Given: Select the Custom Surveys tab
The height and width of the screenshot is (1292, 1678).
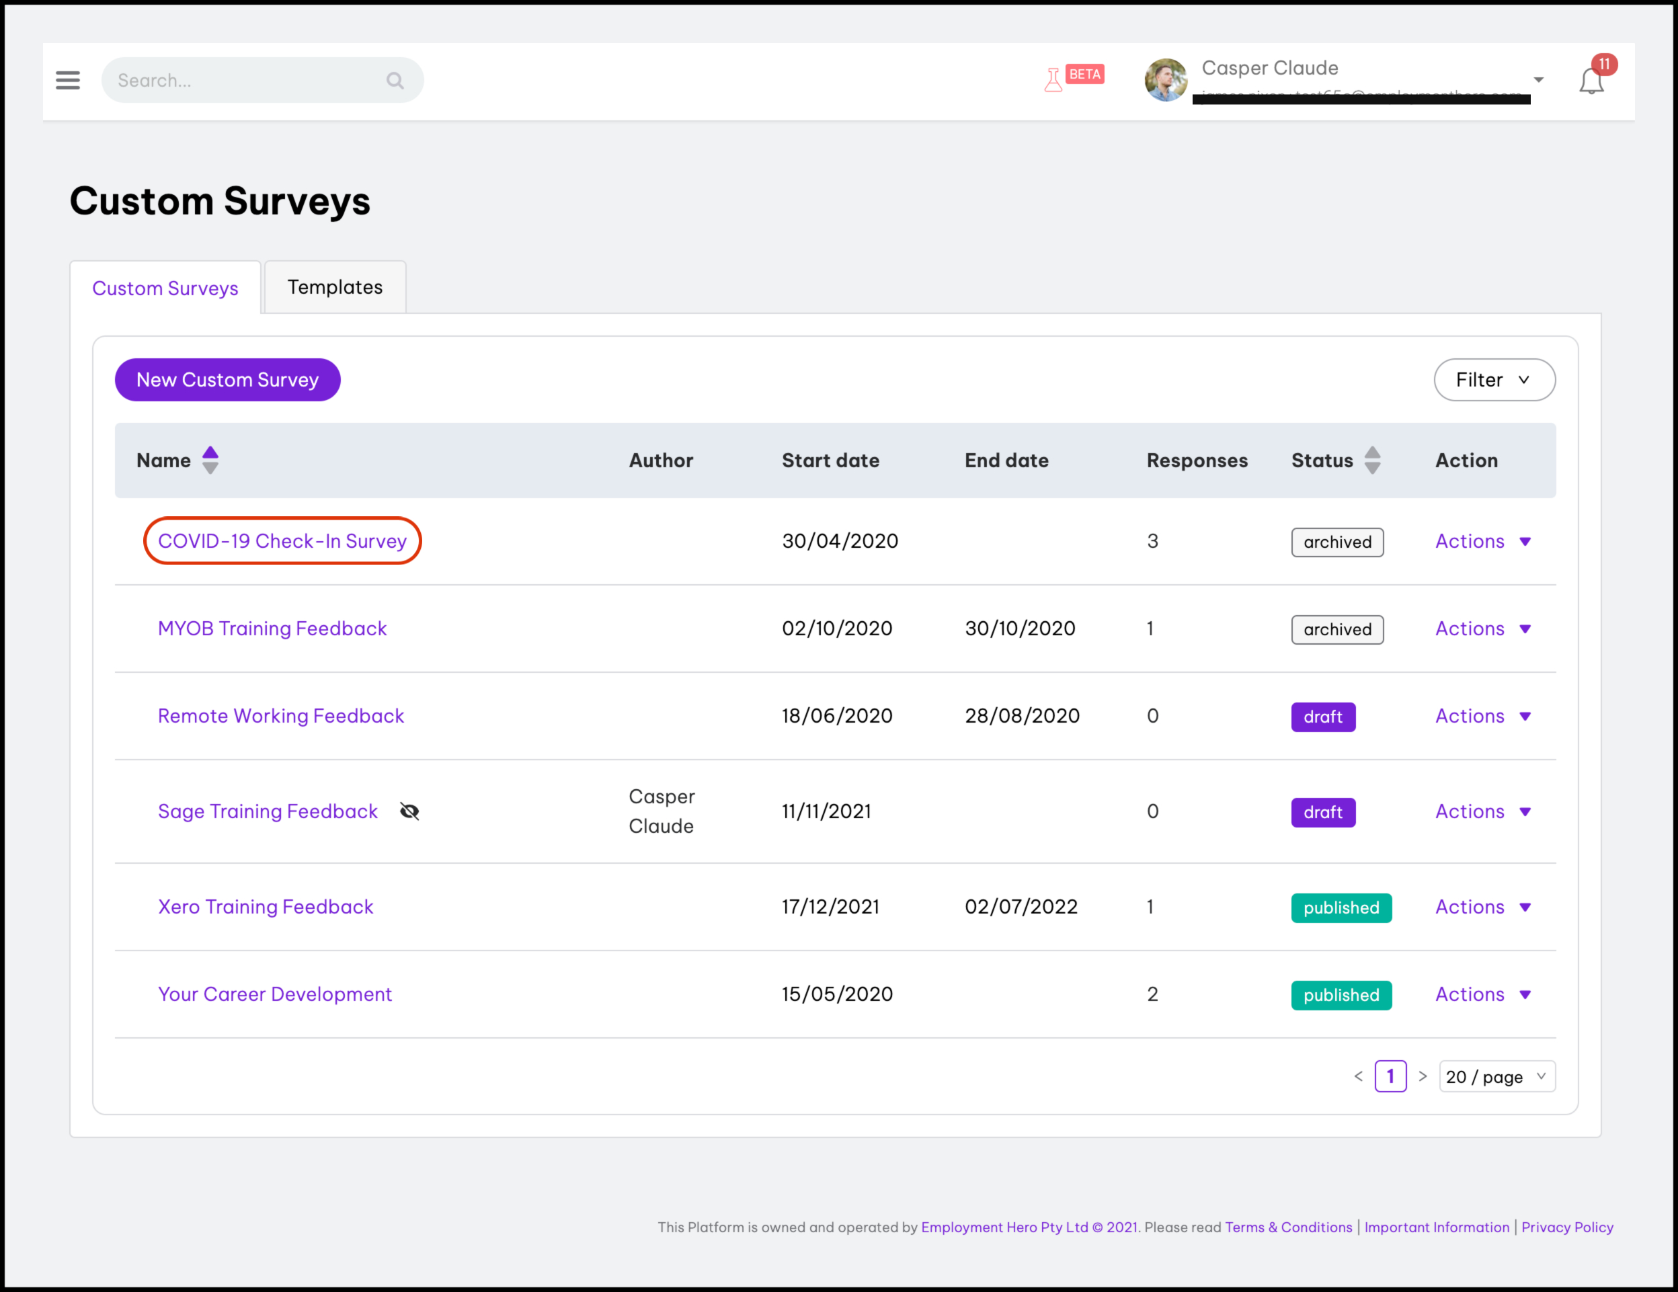Looking at the screenshot, I should (x=165, y=288).
